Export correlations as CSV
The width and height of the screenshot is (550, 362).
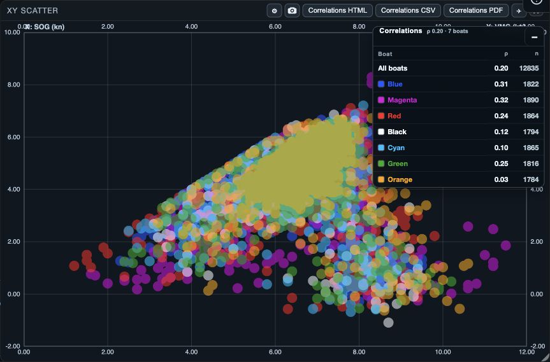click(x=408, y=11)
